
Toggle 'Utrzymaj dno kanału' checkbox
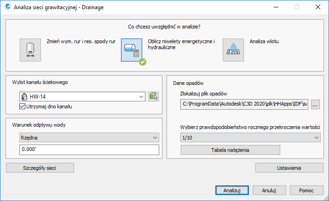pyautogui.click(x=23, y=106)
